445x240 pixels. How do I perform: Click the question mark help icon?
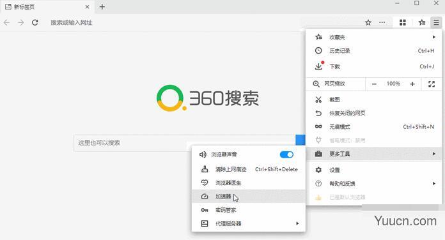pos(318,184)
